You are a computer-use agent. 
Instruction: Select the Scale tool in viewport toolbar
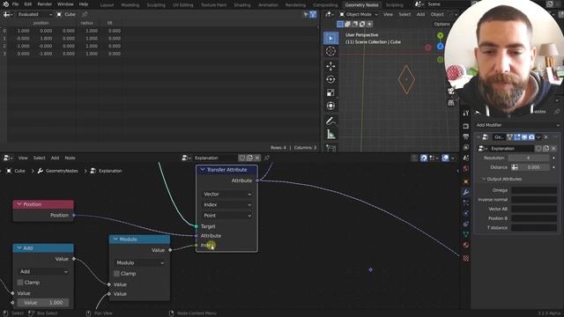pyautogui.click(x=330, y=92)
